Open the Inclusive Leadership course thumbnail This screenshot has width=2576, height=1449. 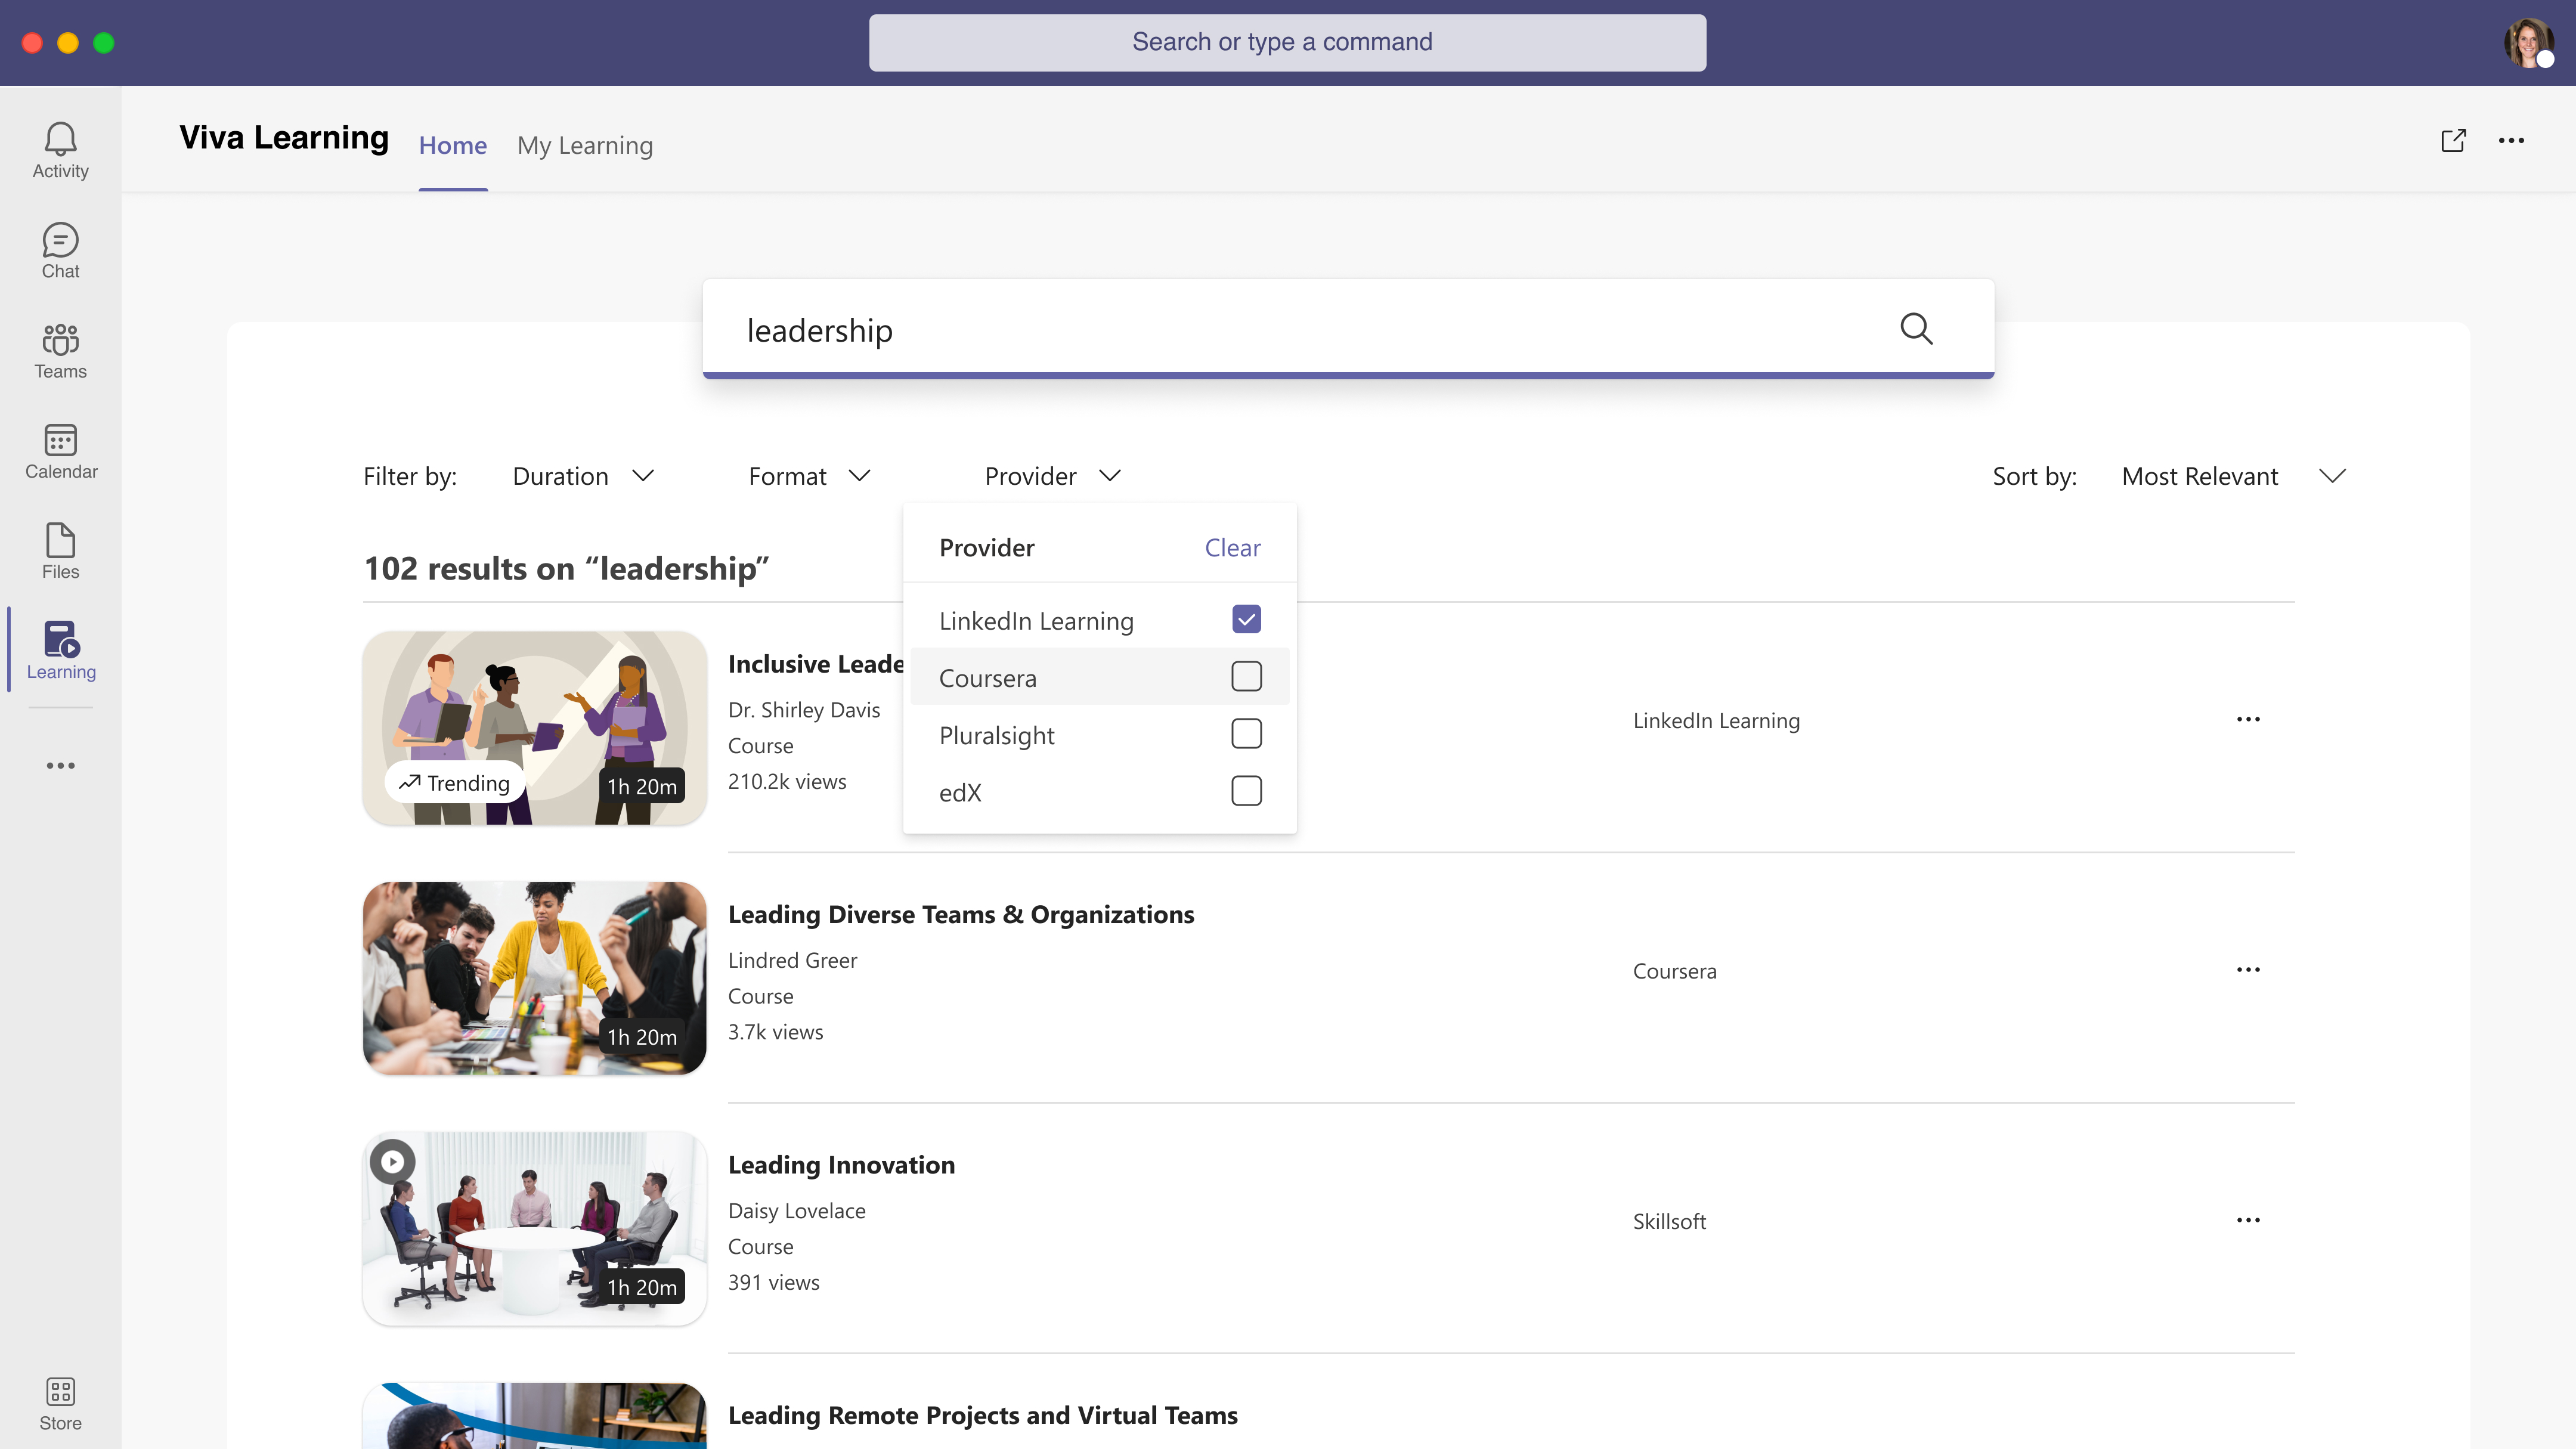coord(535,728)
